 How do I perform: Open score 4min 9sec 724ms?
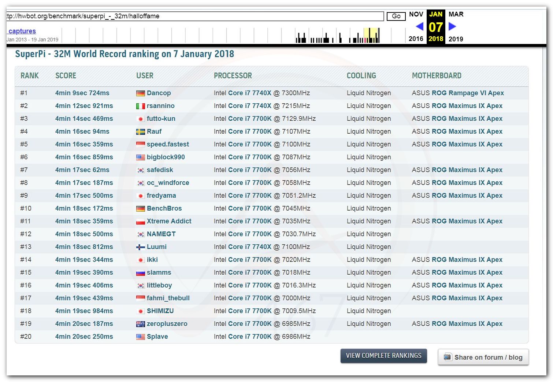click(82, 93)
